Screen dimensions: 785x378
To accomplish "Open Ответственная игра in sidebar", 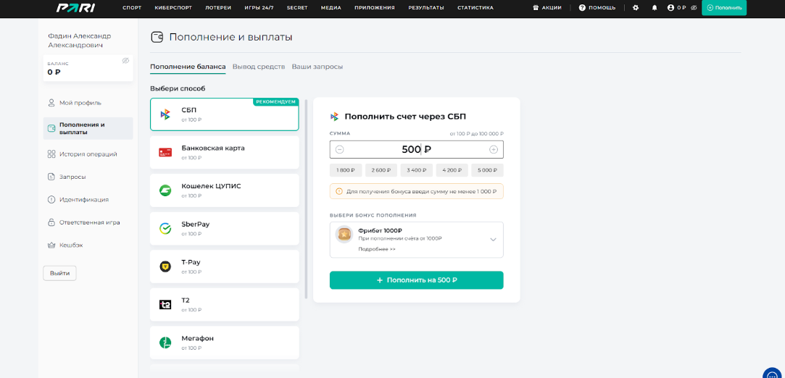I will [x=90, y=222].
